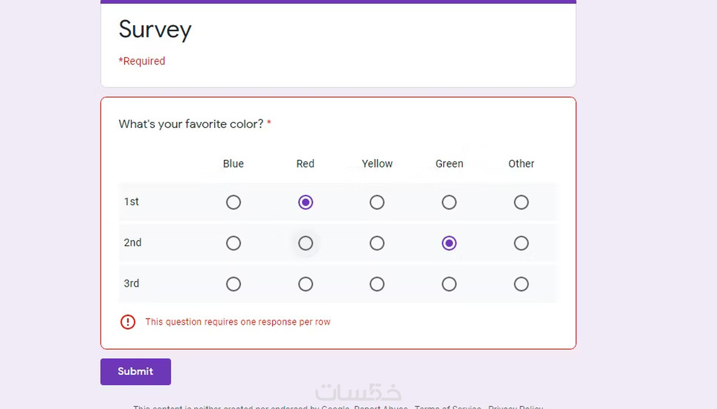Image resolution: width=717 pixels, height=409 pixels.
Task: Select Red for 2nd choice
Action: point(305,243)
